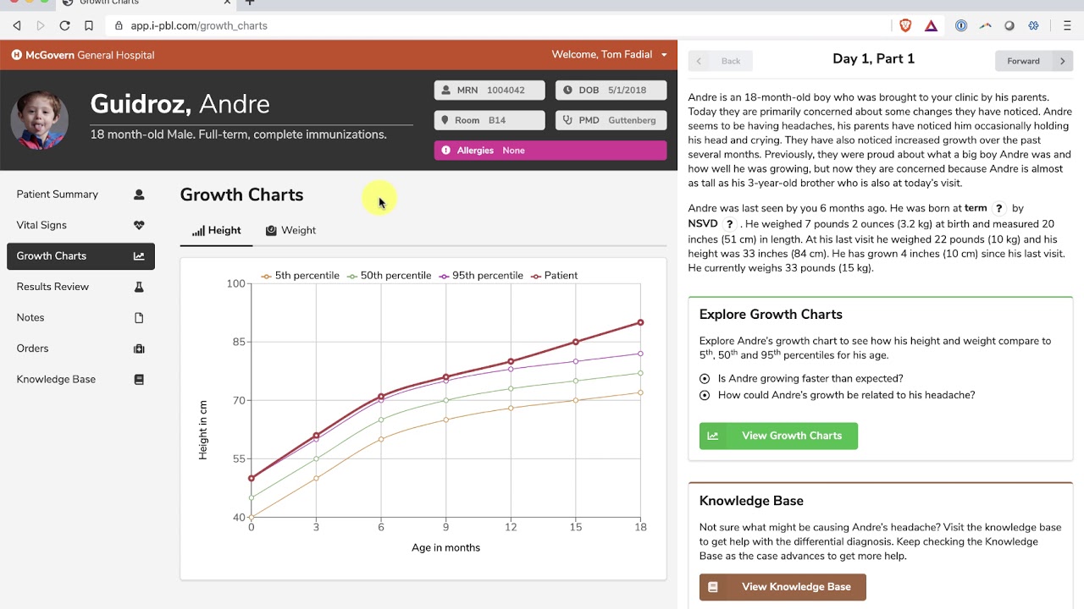
Task: Click the Results Review flask icon
Action: (139, 287)
